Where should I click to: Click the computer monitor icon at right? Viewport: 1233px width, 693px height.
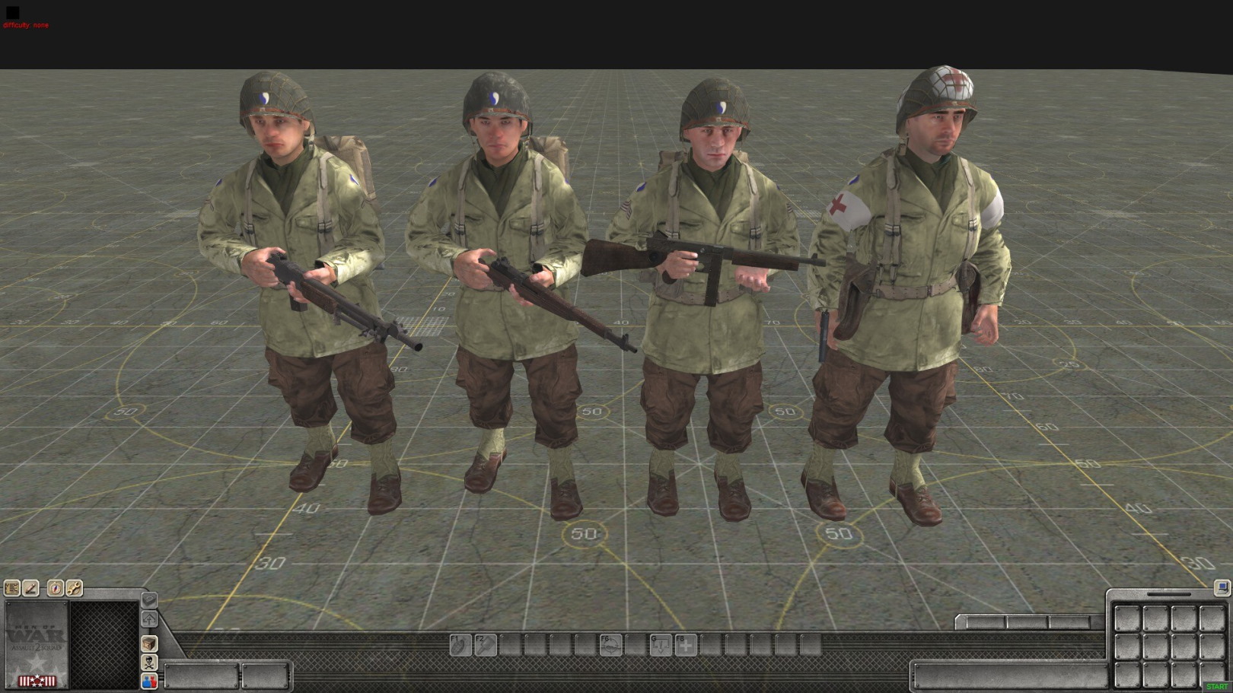pos(1222,587)
